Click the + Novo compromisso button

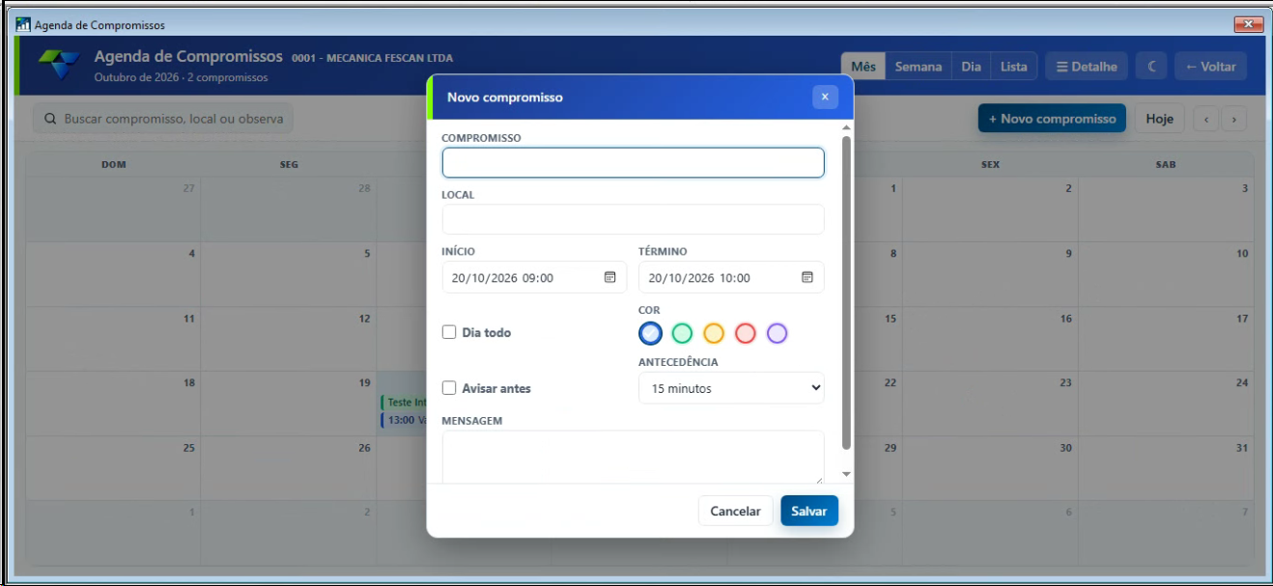1052,119
